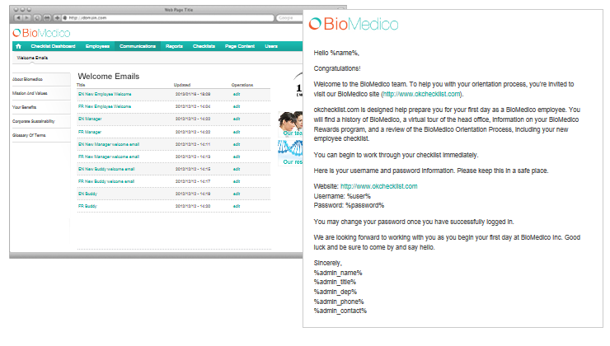This screenshot has height=346, width=610.
Task: Click edit for EN New Manager welcome email
Action: pyautogui.click(x=237, y=145)
